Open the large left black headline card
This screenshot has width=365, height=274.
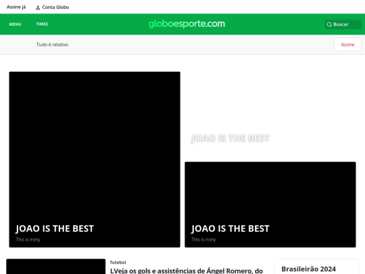[95, 160]
